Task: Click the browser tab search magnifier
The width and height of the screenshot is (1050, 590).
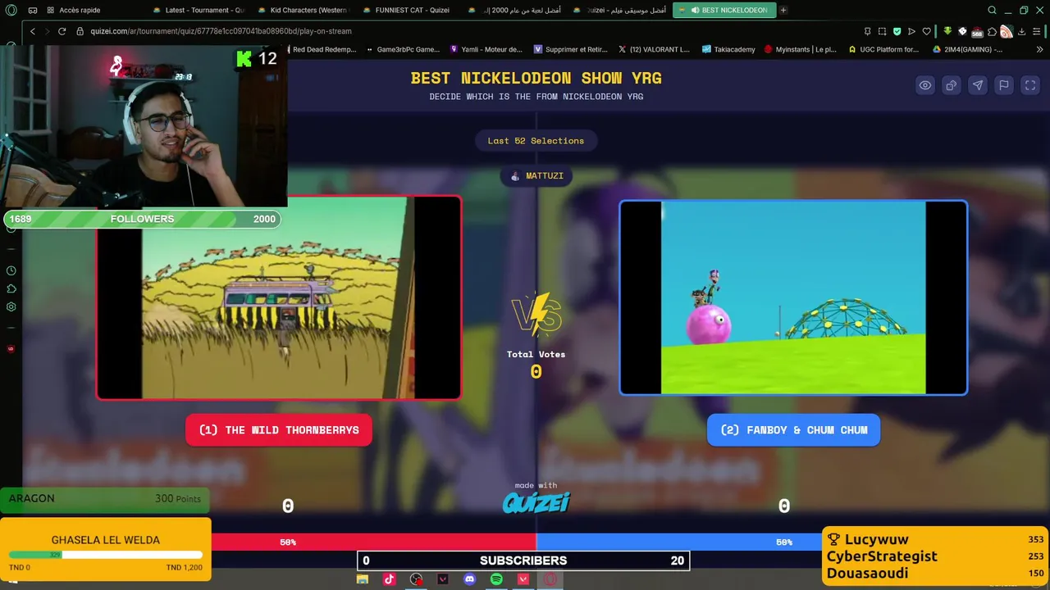Action: [993, 10]
